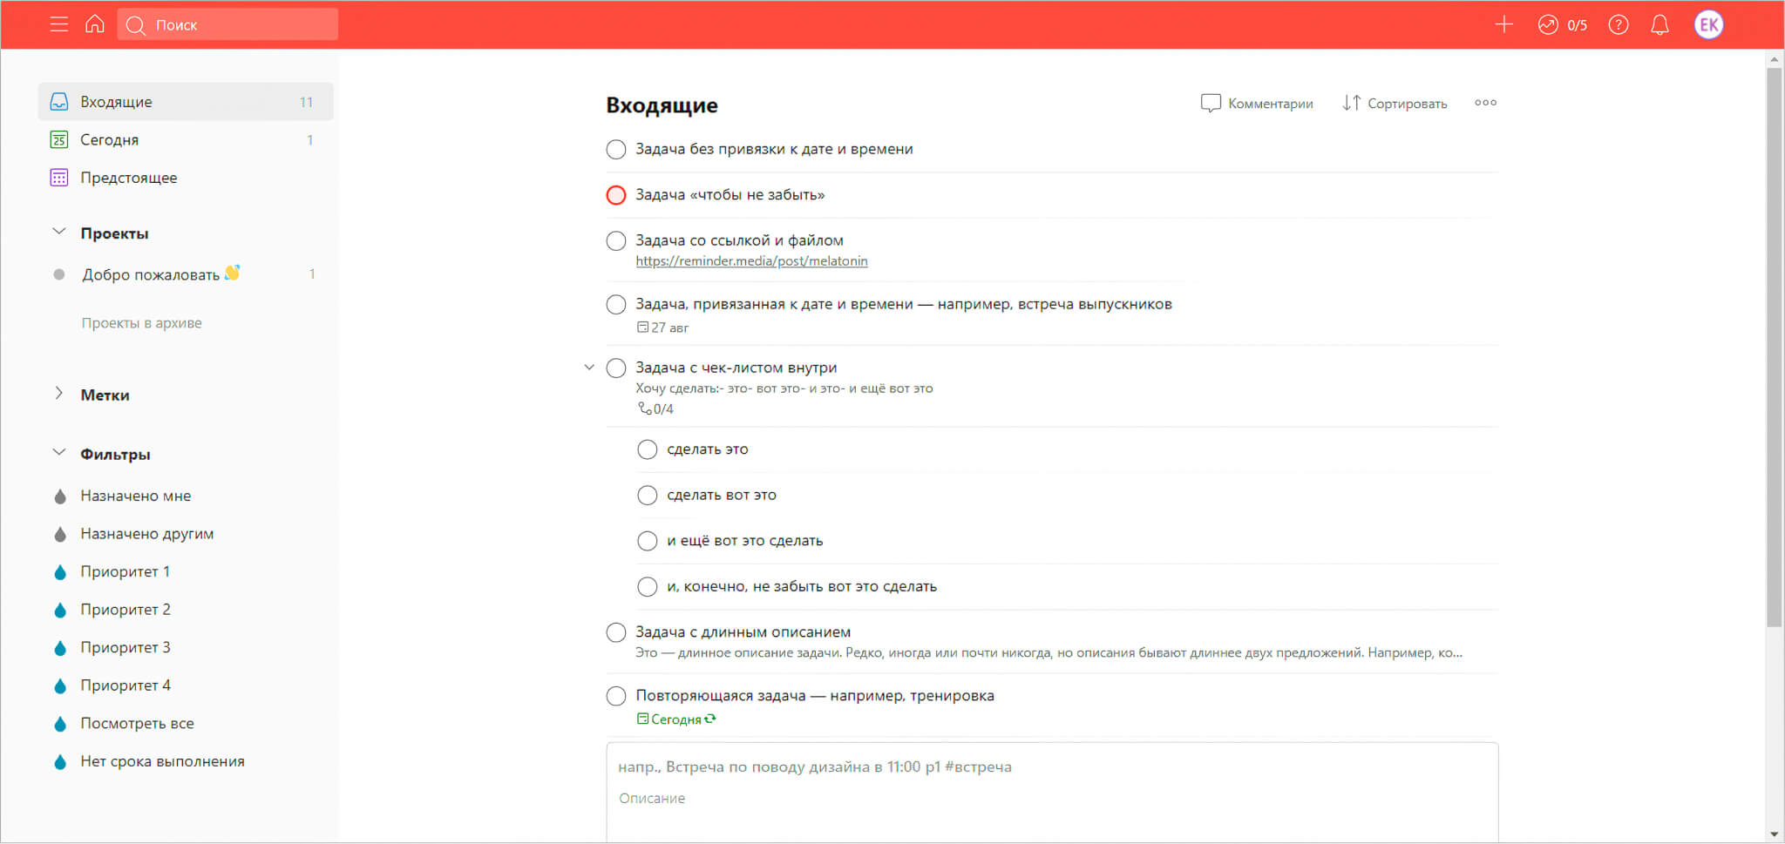Collapse subtasks of «Задача с чек-листом внутри»
This screenshot has width=1785, height=844.
[589, 368]
